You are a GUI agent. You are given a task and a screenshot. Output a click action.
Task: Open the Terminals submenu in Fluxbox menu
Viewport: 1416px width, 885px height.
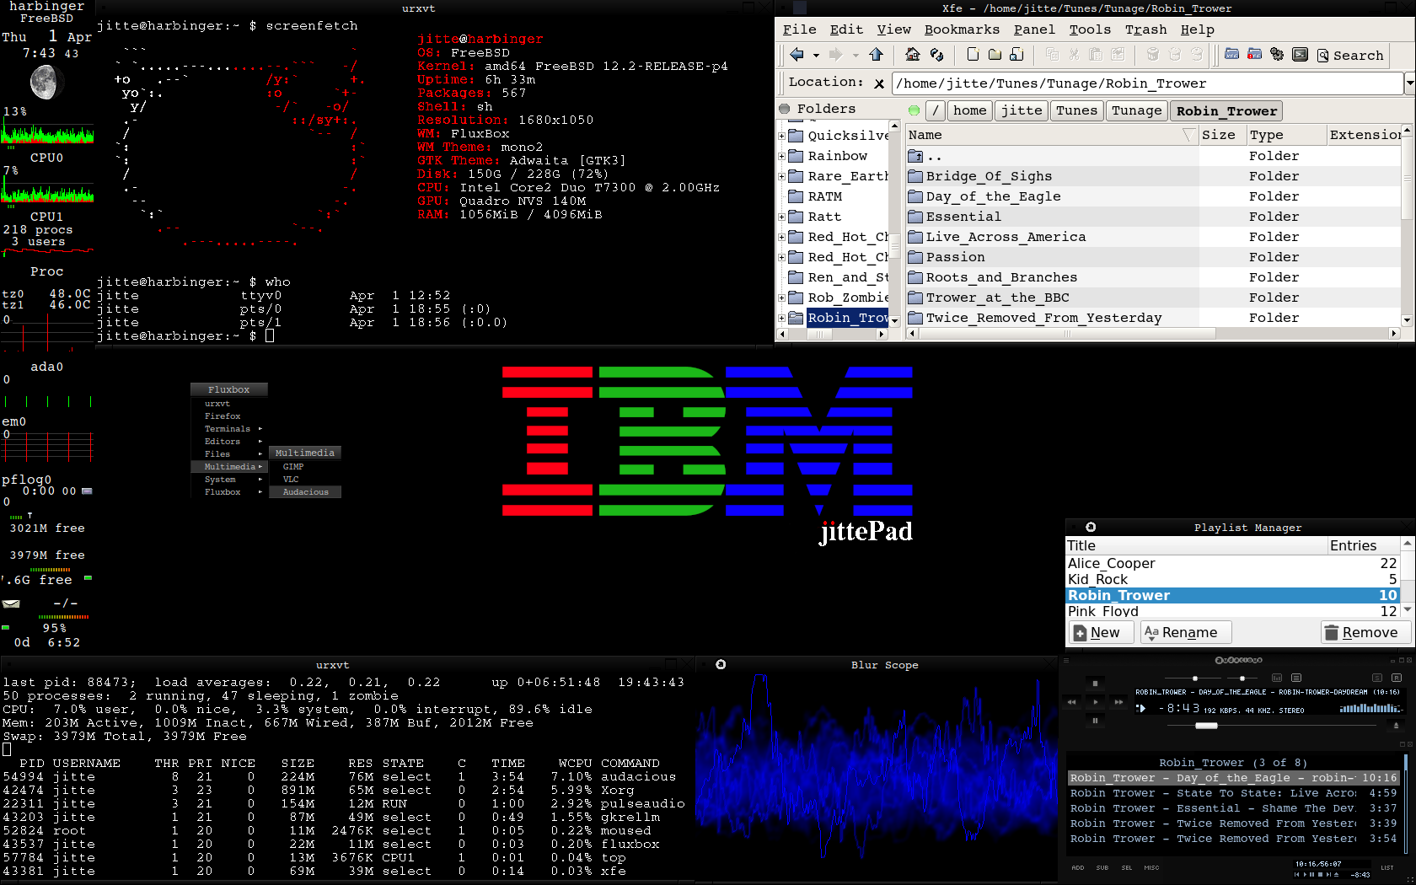pos(228,429)
